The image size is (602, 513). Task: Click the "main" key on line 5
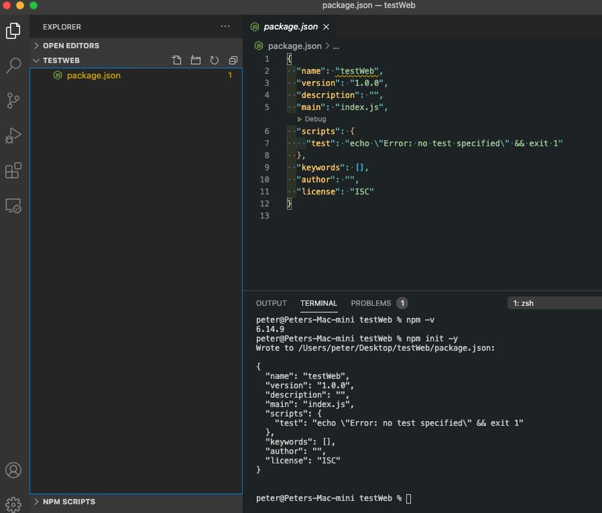[x=311, y=107]
